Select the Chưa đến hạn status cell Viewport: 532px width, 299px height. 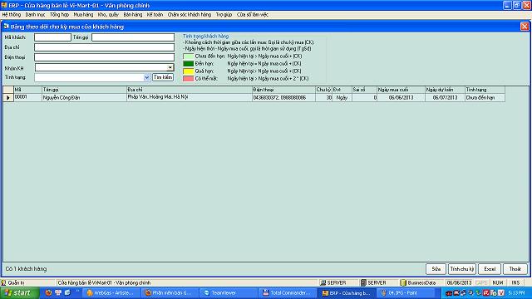coord(485,97)
